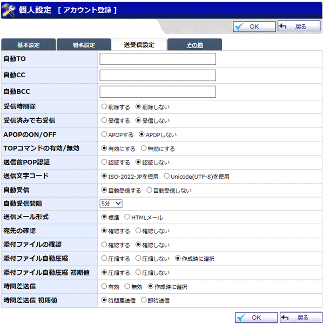Select the APOPしない option

pos(141,134)
